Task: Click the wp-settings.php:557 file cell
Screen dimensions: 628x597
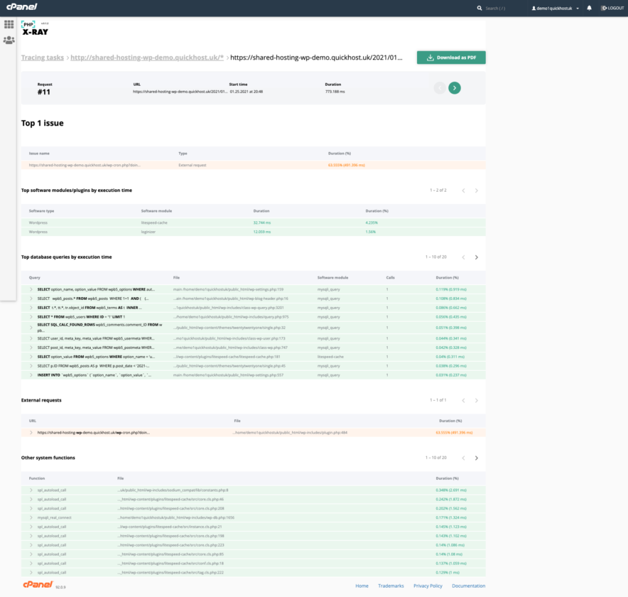Action: click(x=228, y=375)
